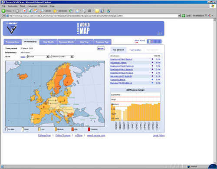The height and width of the screenshot is (169, 217).
Task: Click the Refresh page icon
Action: [x=30, y=11]
